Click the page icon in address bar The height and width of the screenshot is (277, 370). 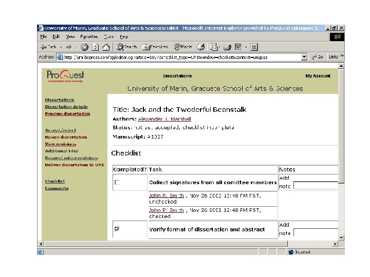point(60,57)
